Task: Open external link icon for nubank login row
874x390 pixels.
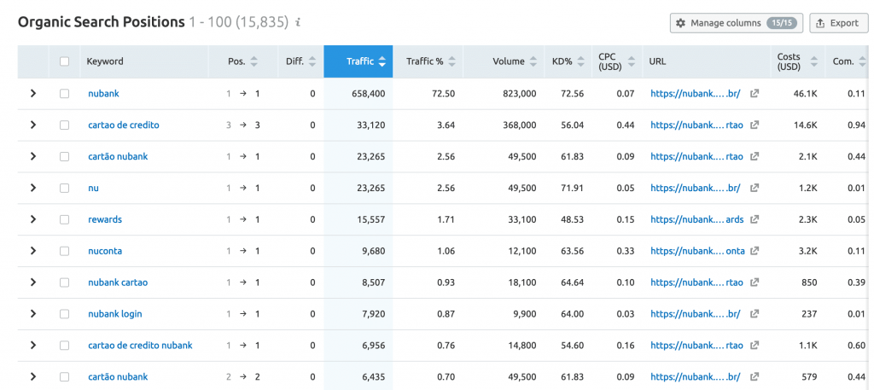Action: (x=755, y=314)
